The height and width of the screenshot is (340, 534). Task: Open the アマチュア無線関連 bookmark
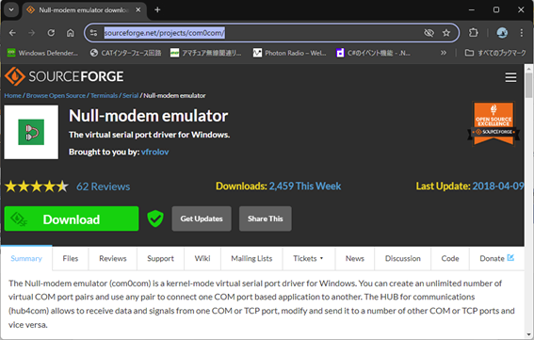205,53
